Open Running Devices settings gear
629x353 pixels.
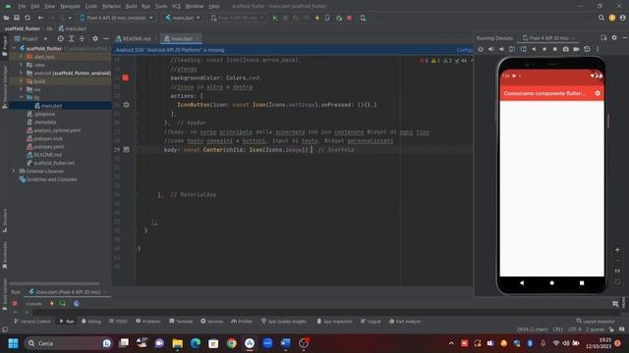[x=614, y=37]
